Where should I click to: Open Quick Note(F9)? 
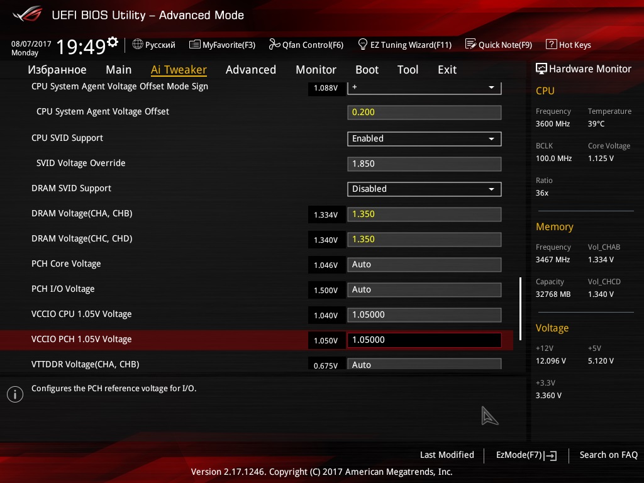(499, 45)
